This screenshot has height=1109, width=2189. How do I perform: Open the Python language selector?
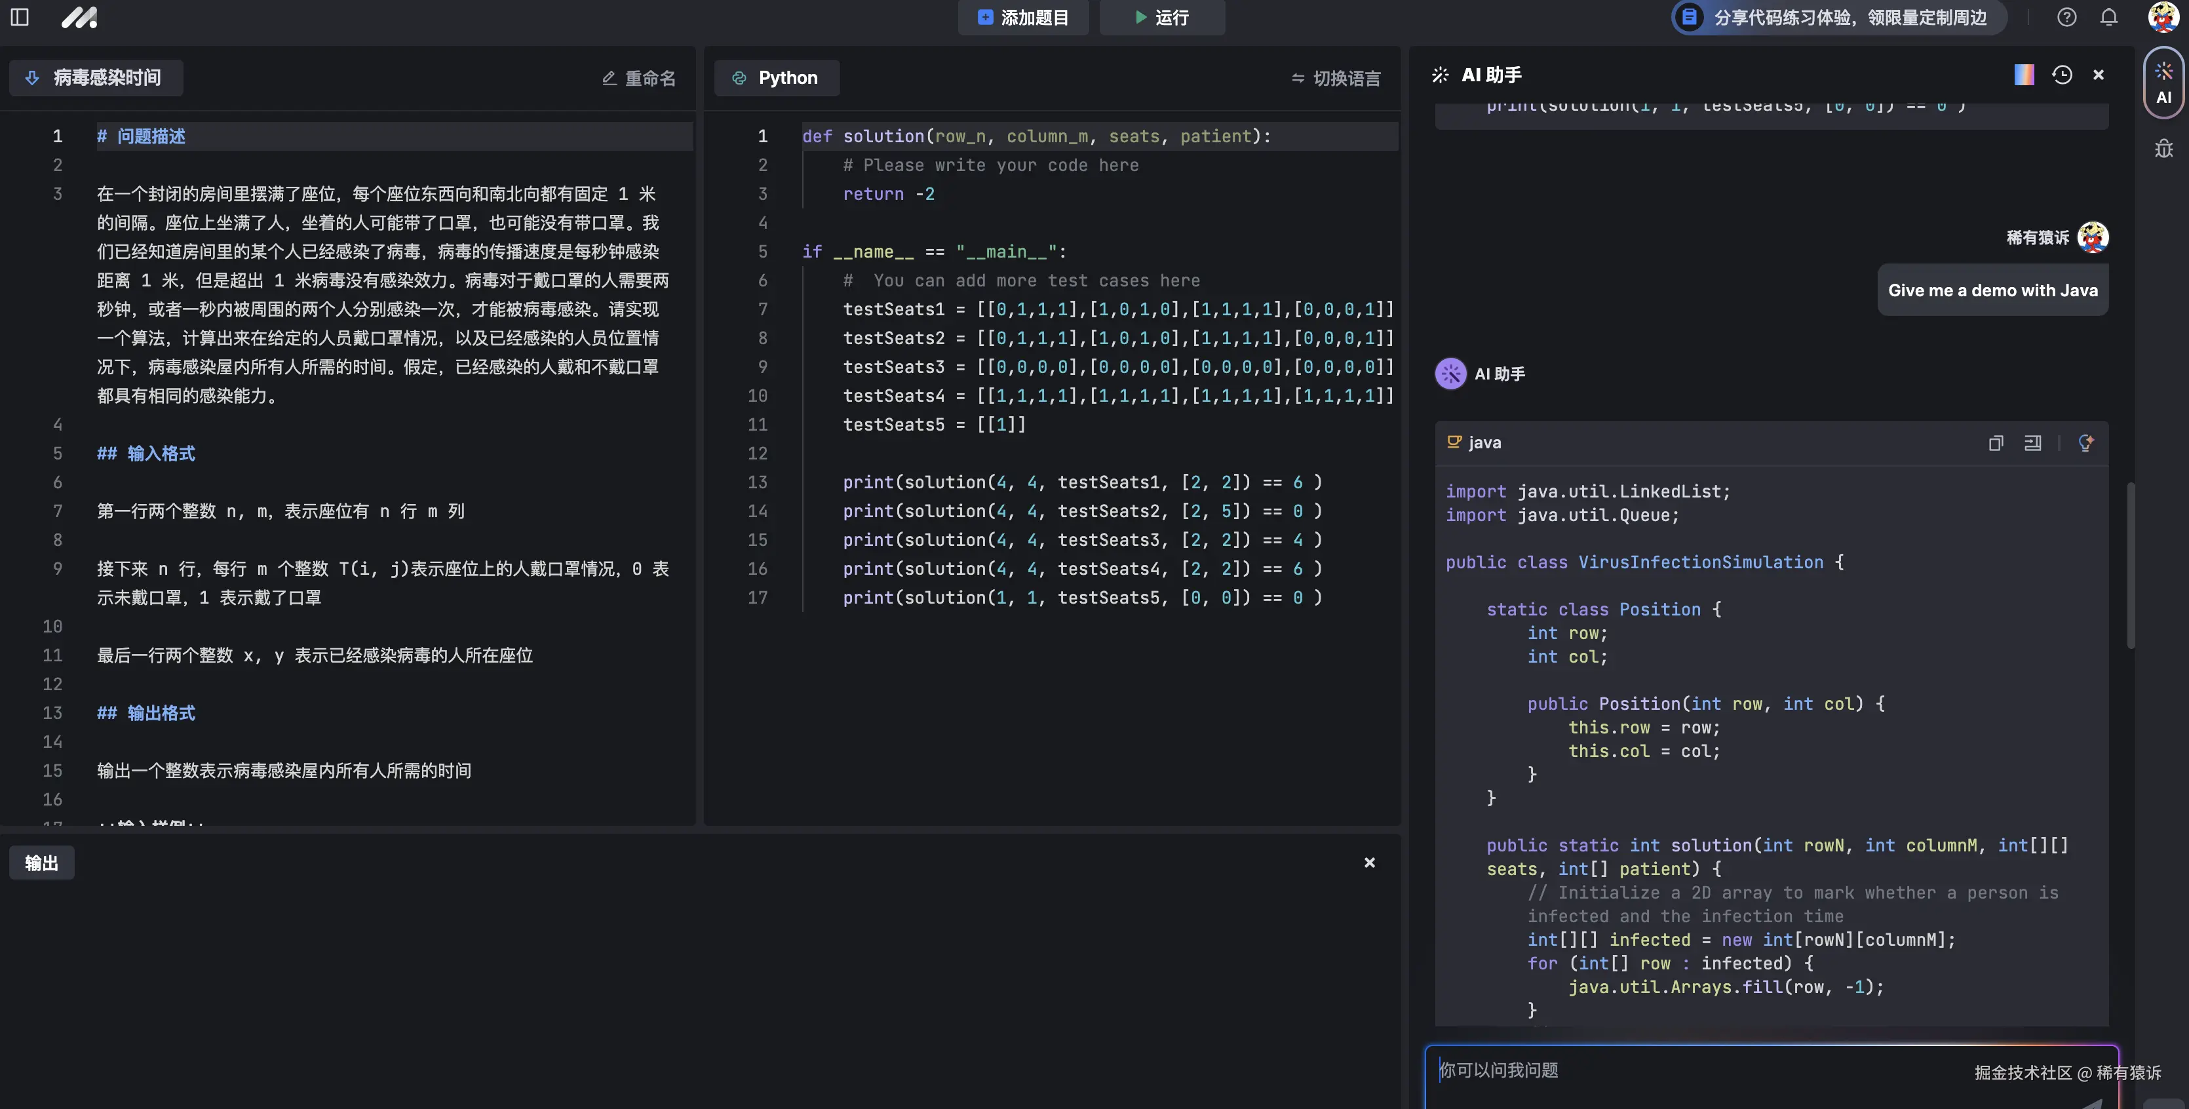click(x=776, y=77)
